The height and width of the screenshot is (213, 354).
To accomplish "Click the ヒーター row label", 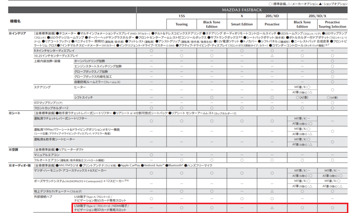I will (80, 87).
